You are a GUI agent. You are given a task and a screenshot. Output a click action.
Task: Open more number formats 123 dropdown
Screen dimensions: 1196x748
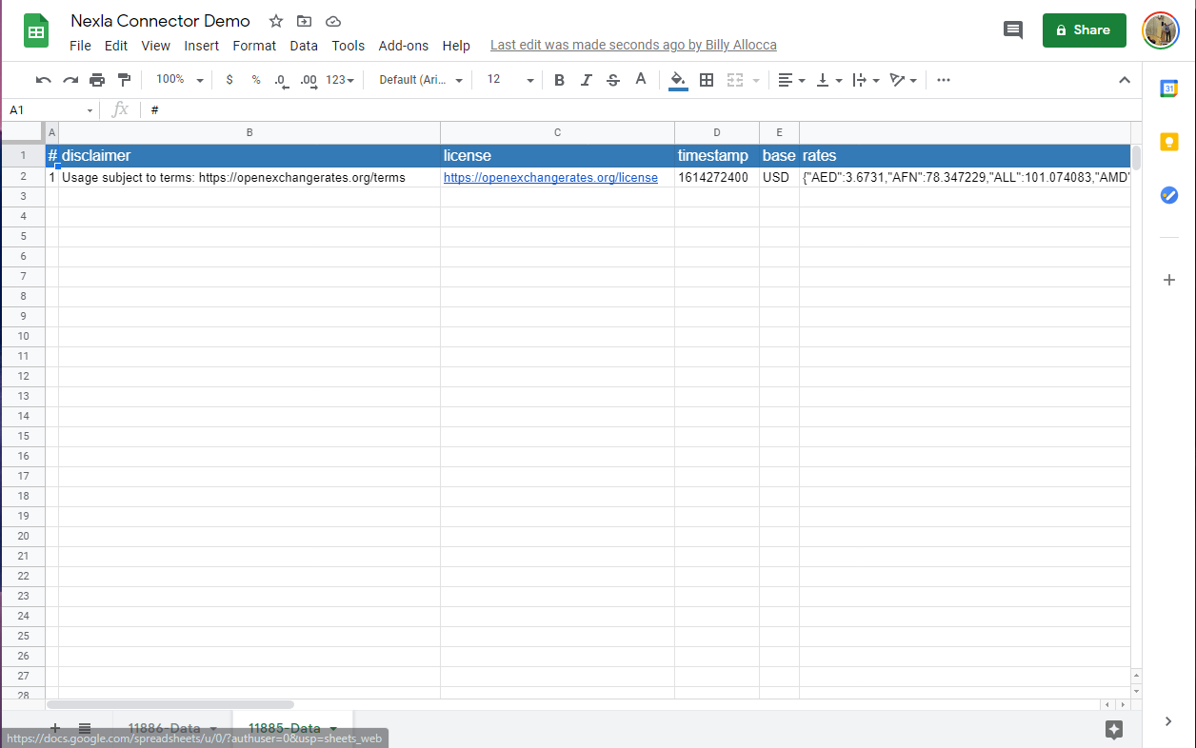340,80
